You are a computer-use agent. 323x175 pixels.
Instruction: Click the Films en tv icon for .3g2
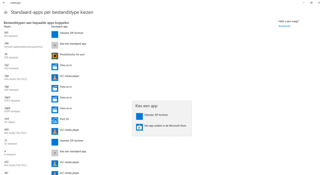[x=55, y=67]
